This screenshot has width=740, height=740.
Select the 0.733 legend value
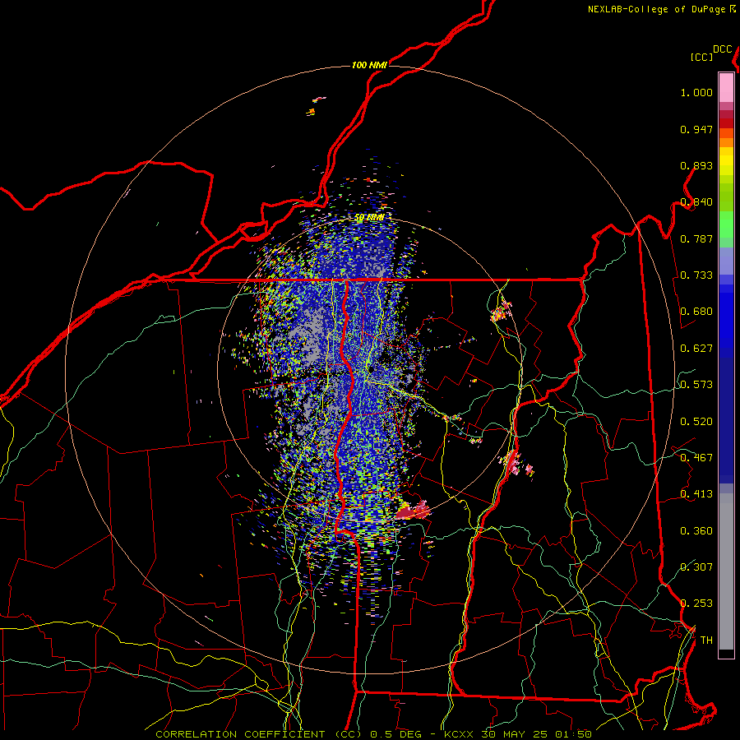696,275
